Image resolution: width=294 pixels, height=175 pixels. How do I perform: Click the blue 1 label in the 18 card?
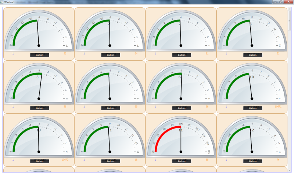point(84,160)
